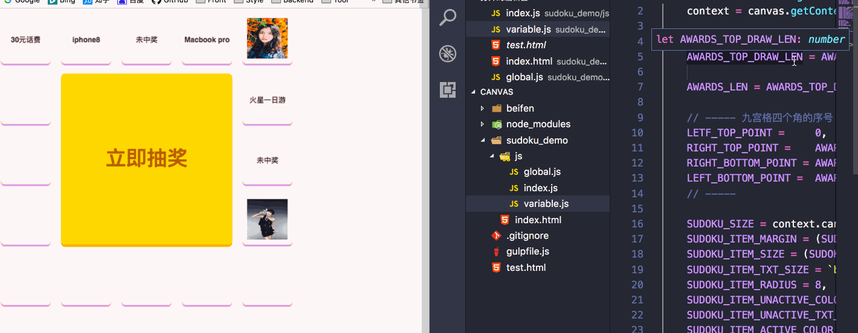Open index.js inside the js folder
858x333 pixels.
(x=538, y=188)
